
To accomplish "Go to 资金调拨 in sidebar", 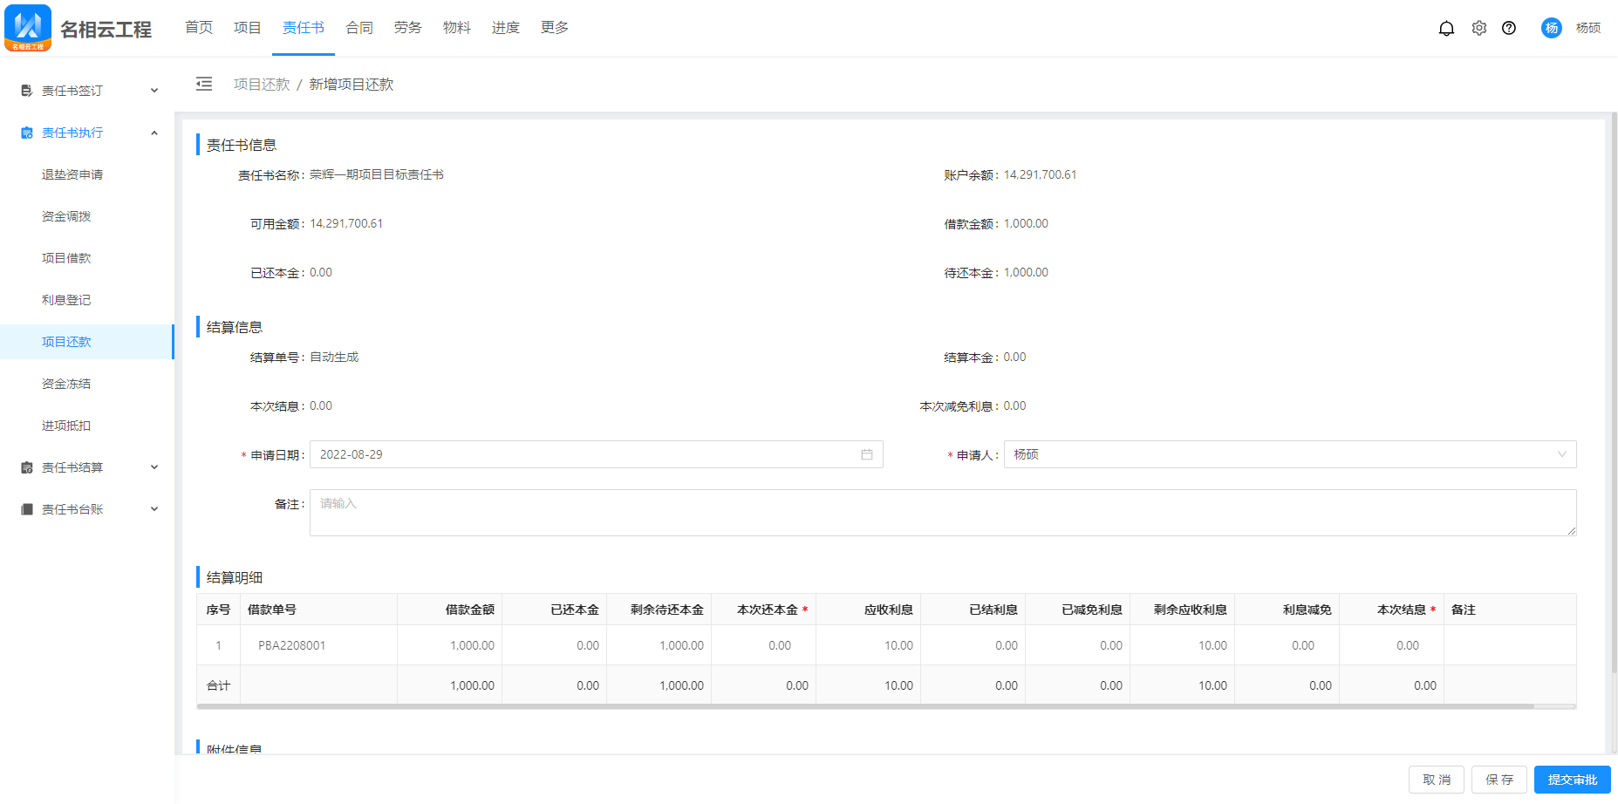I will tap(87, 216).
